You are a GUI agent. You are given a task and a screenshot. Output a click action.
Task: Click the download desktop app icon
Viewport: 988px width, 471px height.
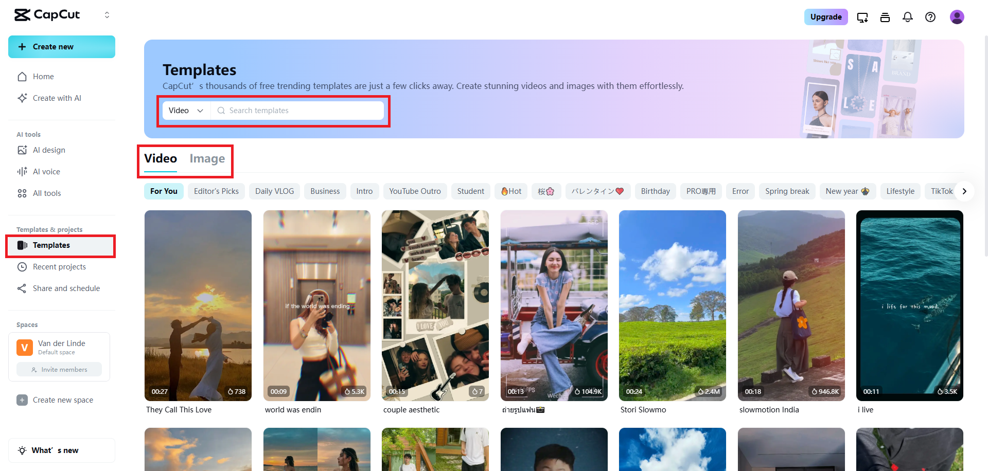(862, 17)
